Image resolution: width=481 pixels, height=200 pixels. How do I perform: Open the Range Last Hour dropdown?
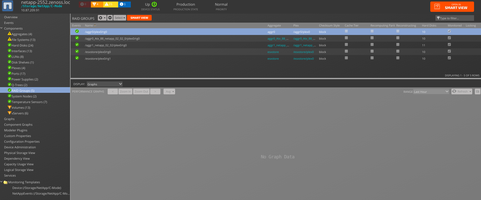click(431, 92)
